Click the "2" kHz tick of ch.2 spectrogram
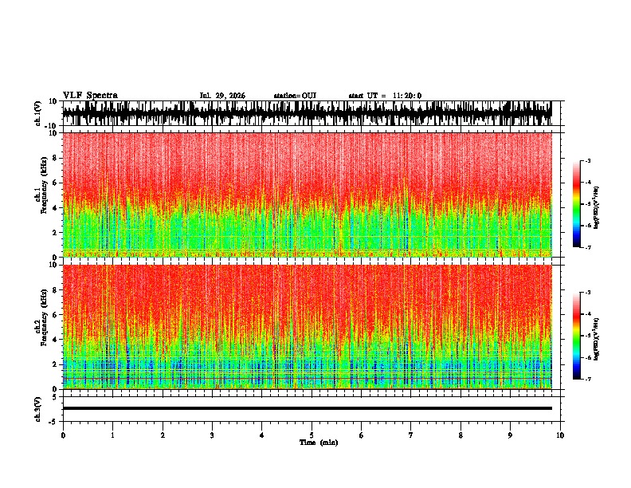The height and width of the screenshot is (488, 631). 56,364
